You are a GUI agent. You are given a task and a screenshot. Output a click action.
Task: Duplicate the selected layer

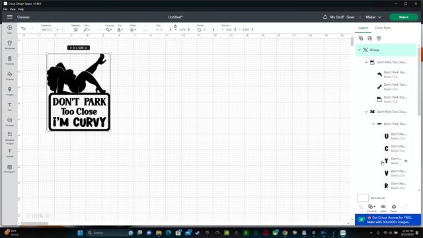(370, 38)
